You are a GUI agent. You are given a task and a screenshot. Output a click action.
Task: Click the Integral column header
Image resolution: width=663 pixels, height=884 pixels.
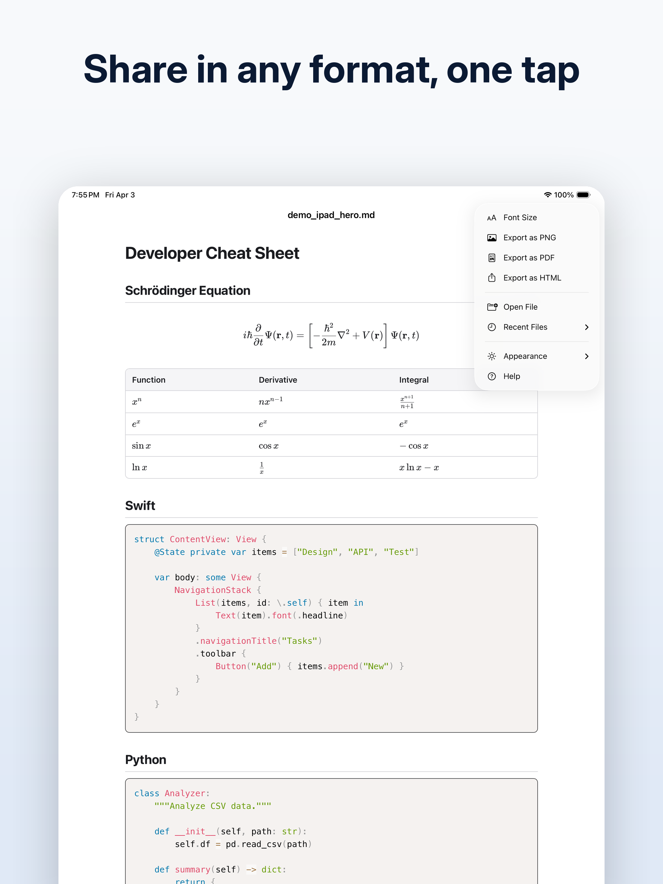click(x=414, y=380)
